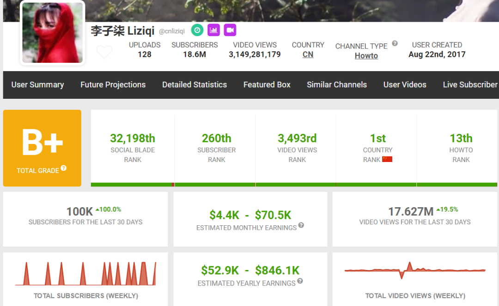
Task: Open the Total Subscribers weekly chart
Action: pyautogui.click(x=85, y=274)
